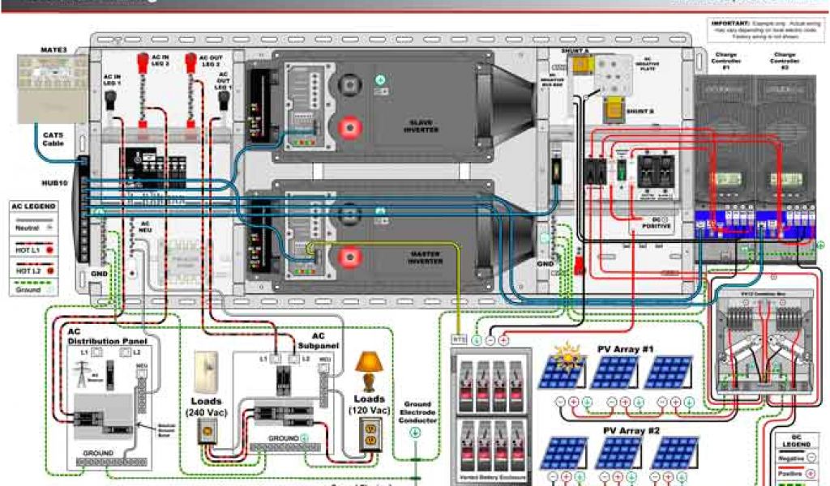
Task: Select the table lamp icon above Loads 120 Vac
Action: 369,369
